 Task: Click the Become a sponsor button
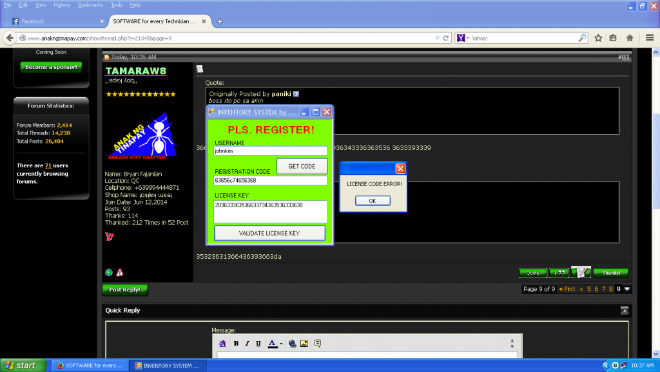pos(51,67)
